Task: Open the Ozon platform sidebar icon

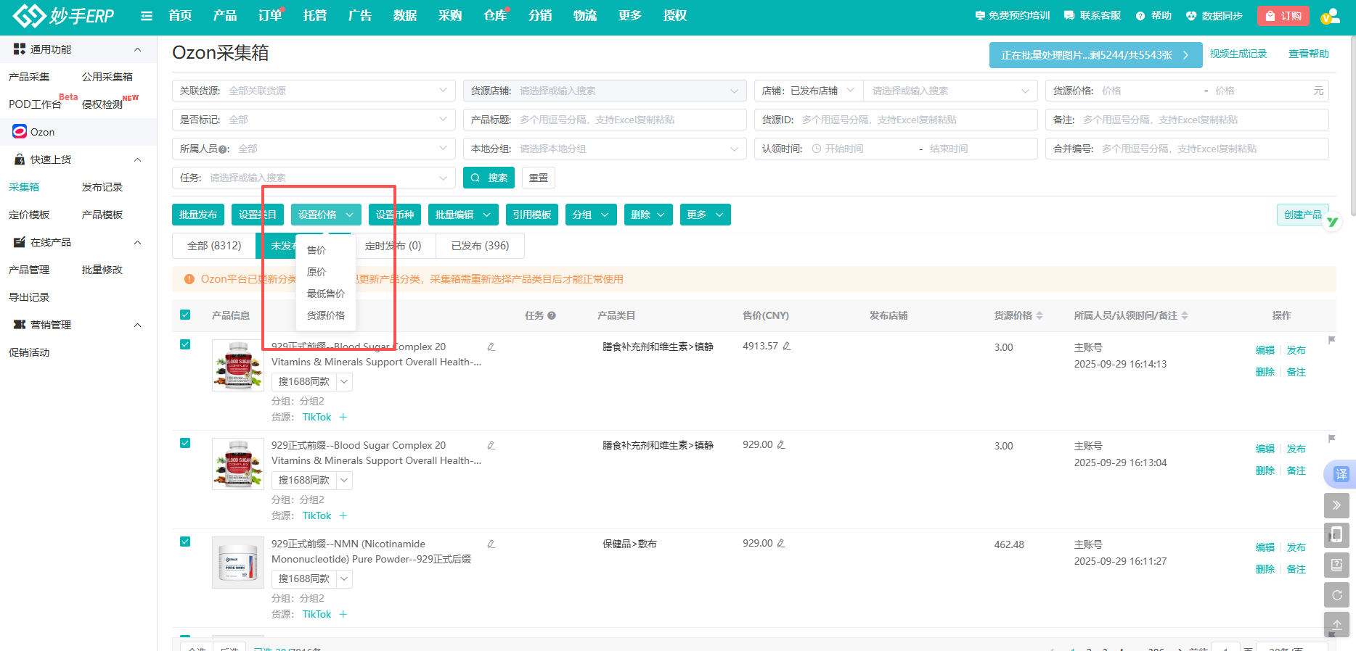Action: point(20,132)
